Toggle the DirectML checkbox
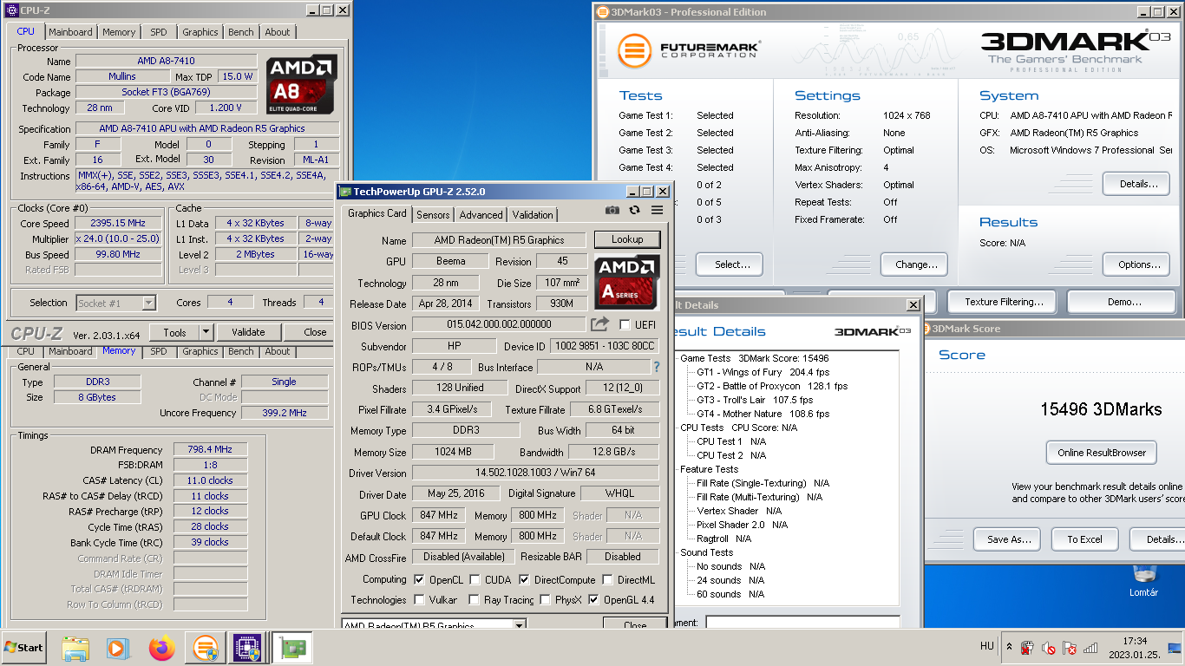Screen dimensions: 1185x666 click(607, 580)
